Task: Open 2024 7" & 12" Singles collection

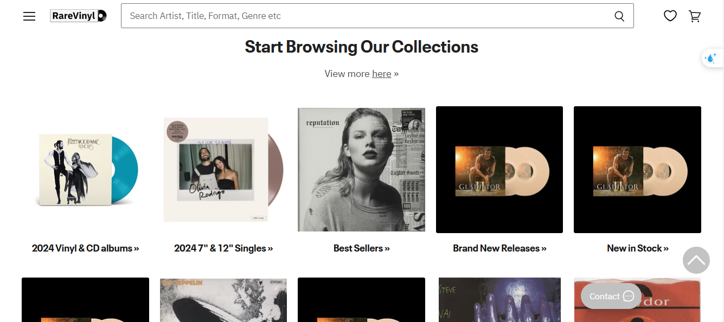Action: coord(223,248)
